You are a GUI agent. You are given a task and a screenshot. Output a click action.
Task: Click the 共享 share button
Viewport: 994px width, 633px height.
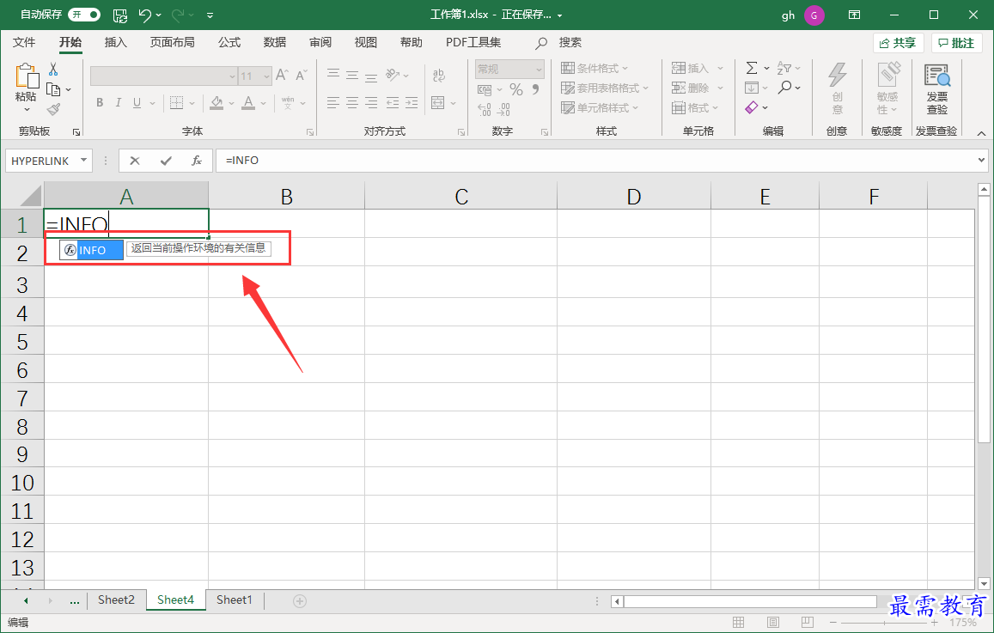(899, 43)
